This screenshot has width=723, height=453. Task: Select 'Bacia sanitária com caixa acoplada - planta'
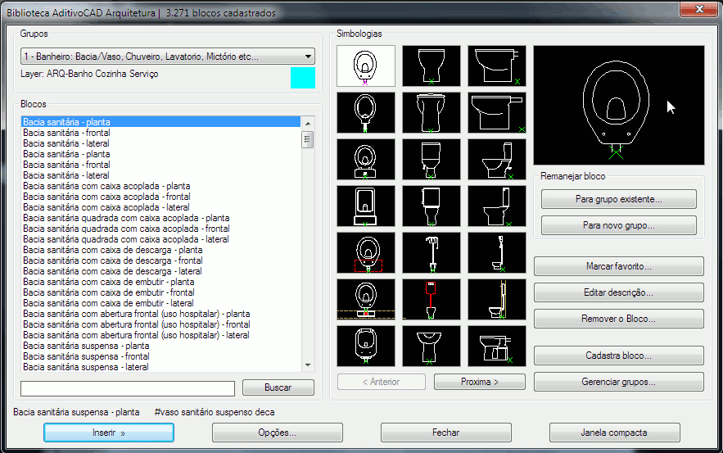click(161, 186)
